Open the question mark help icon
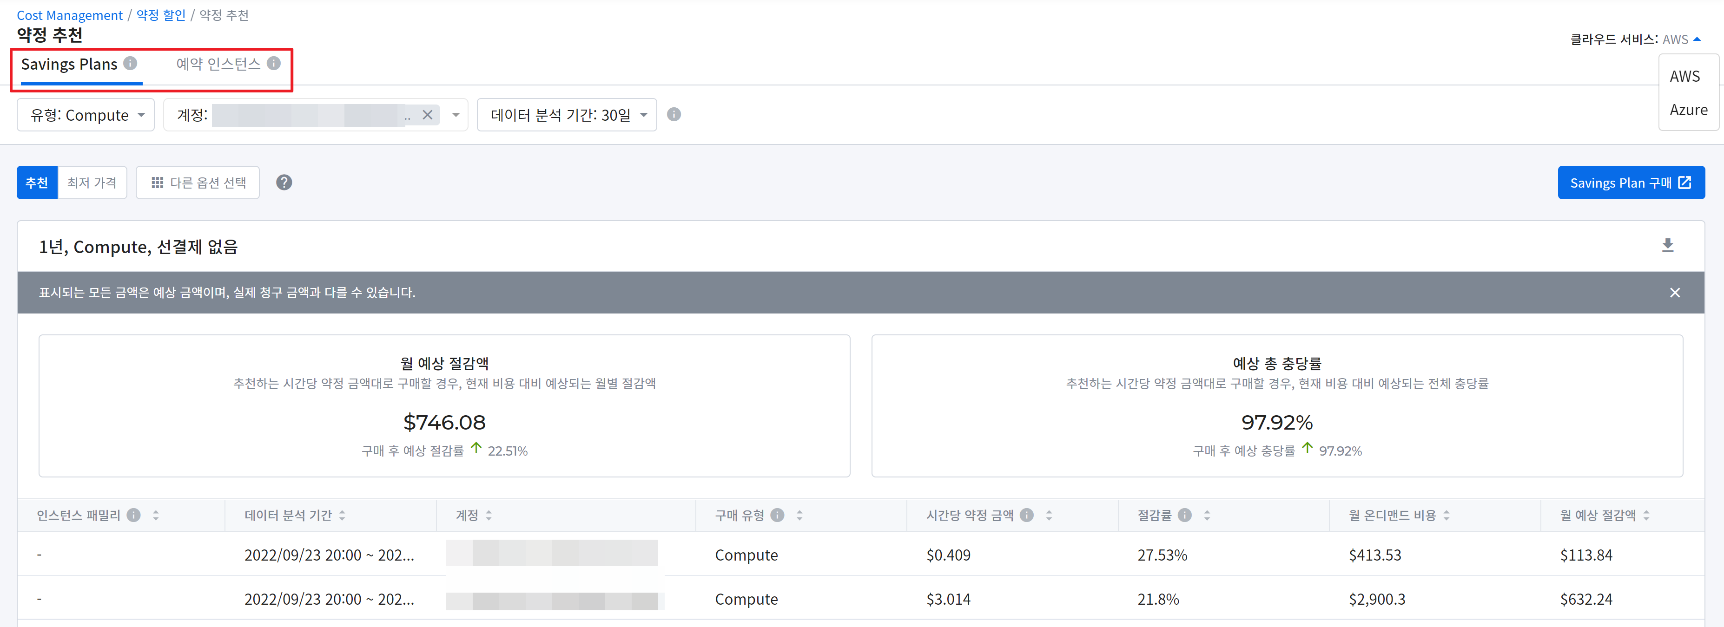This screenshot has height=627, width=1724. point(284,183)
